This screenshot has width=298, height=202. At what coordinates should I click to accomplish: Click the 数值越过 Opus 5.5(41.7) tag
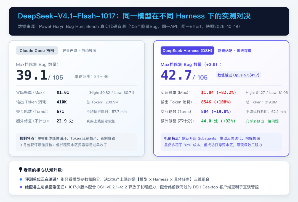(238, 75)
